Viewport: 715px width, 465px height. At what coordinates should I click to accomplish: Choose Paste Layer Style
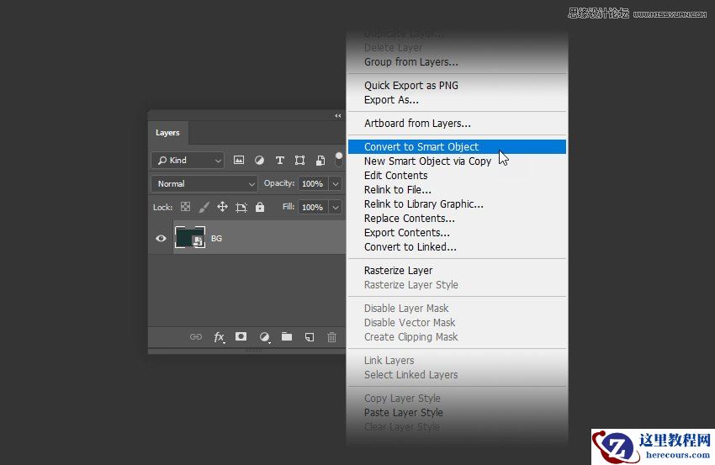[457, 413]
